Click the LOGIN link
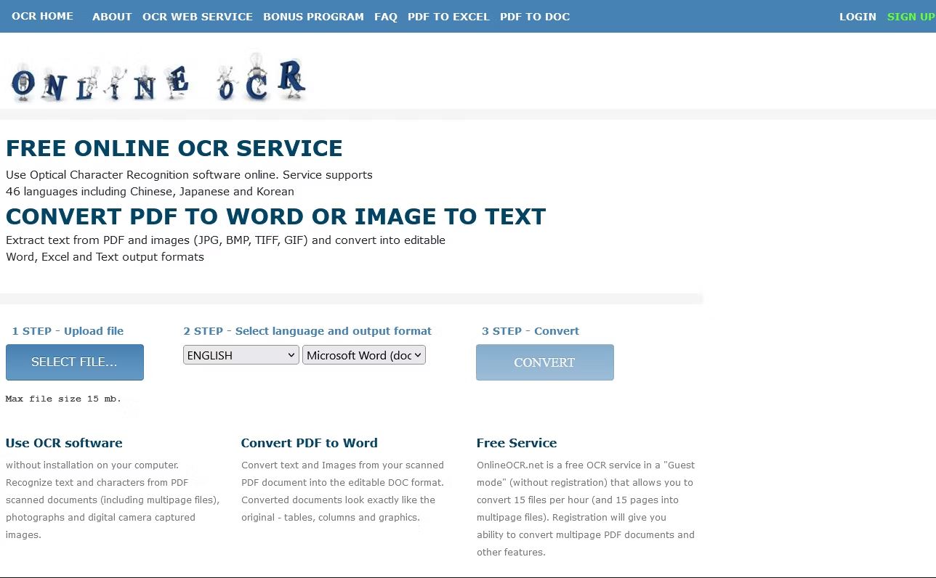The height and width of the screenshot is (578, 936). tap(858, 17)
